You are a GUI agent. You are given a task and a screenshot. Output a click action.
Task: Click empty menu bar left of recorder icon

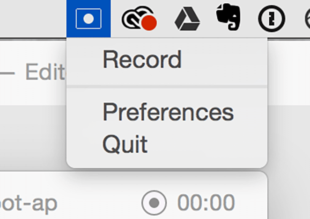coord(33,19)
